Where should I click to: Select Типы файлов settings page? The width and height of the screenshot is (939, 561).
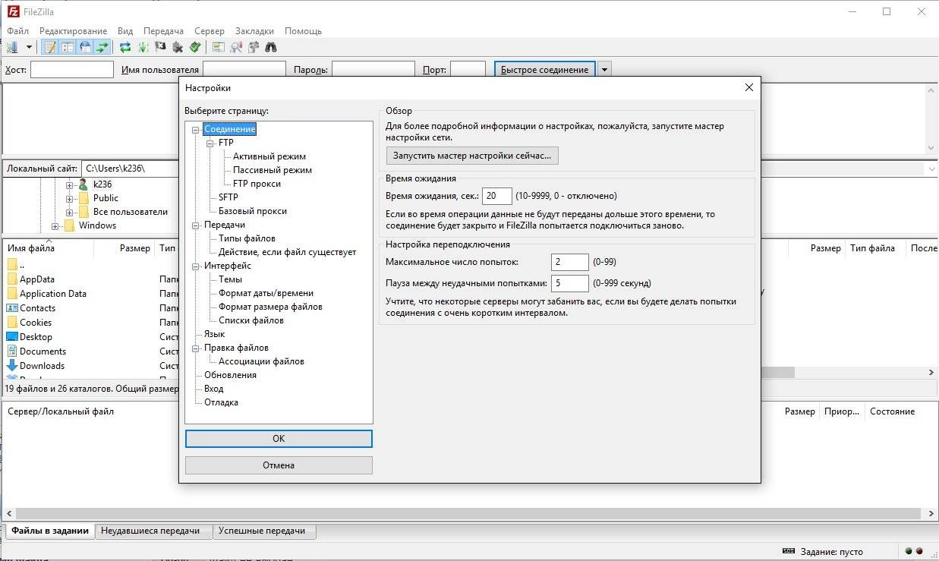point(247,239)
